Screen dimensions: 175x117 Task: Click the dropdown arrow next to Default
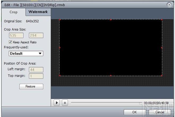tap(40, 53)
